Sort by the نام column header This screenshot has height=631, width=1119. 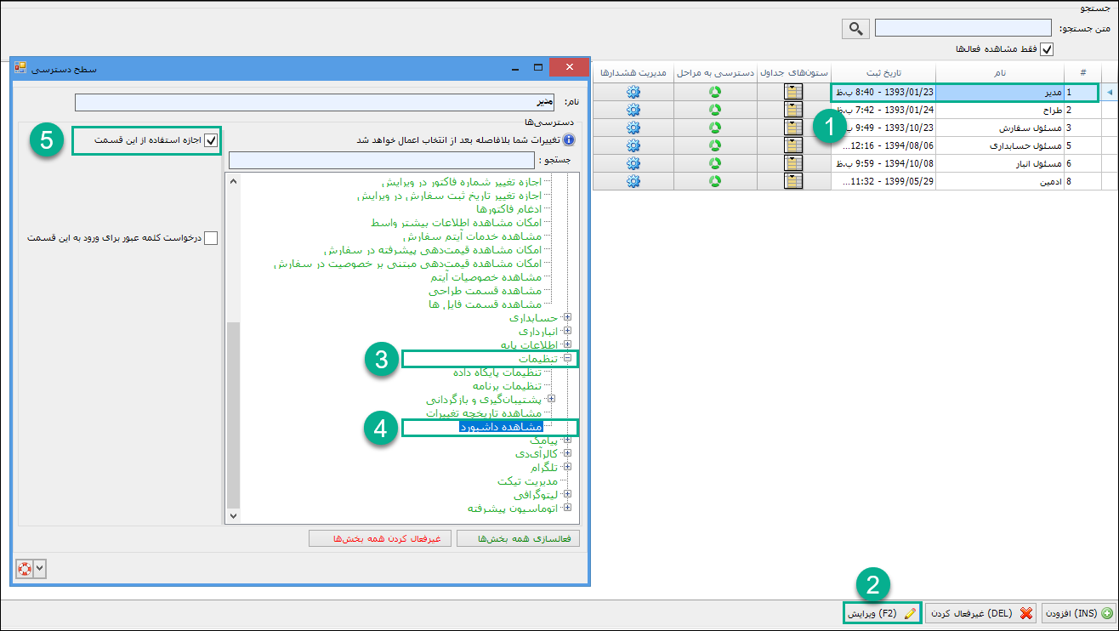pos(1000,72)
